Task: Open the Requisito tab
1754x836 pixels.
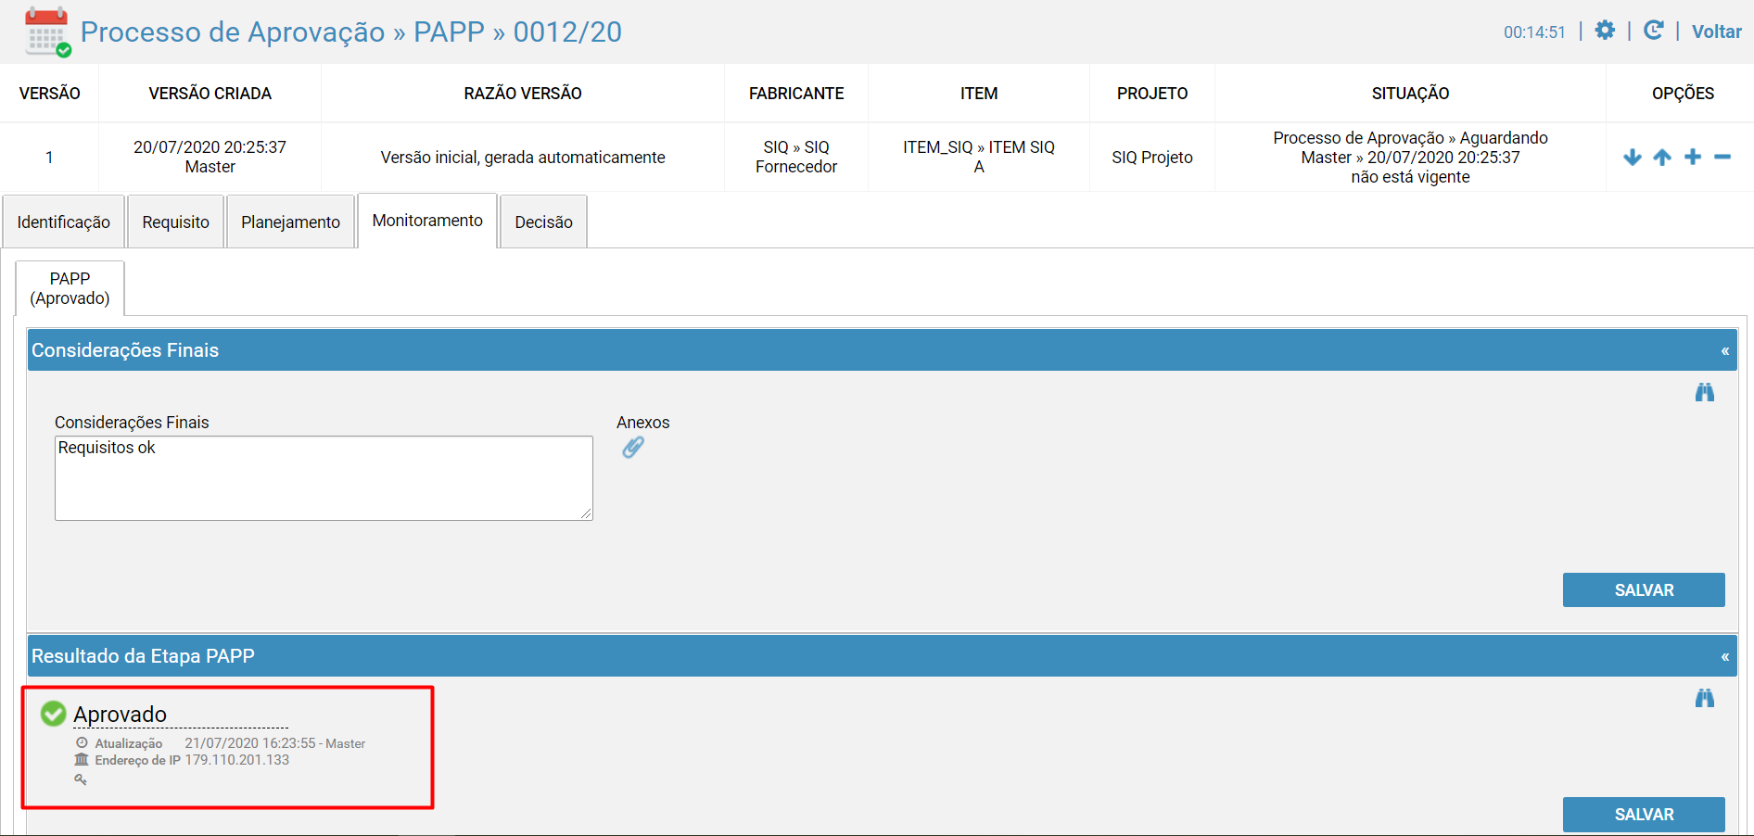Action: click(175, 222)
